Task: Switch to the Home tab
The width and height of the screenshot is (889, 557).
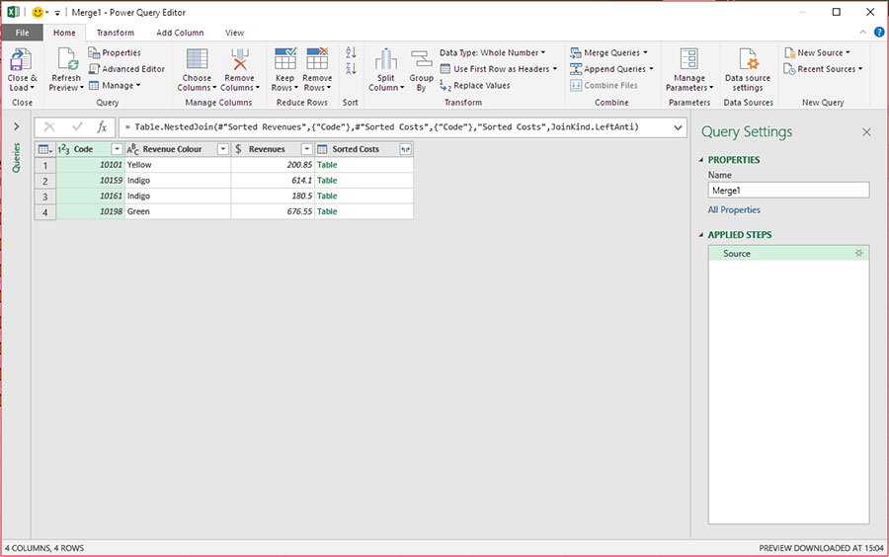Action: click(64, 33)
